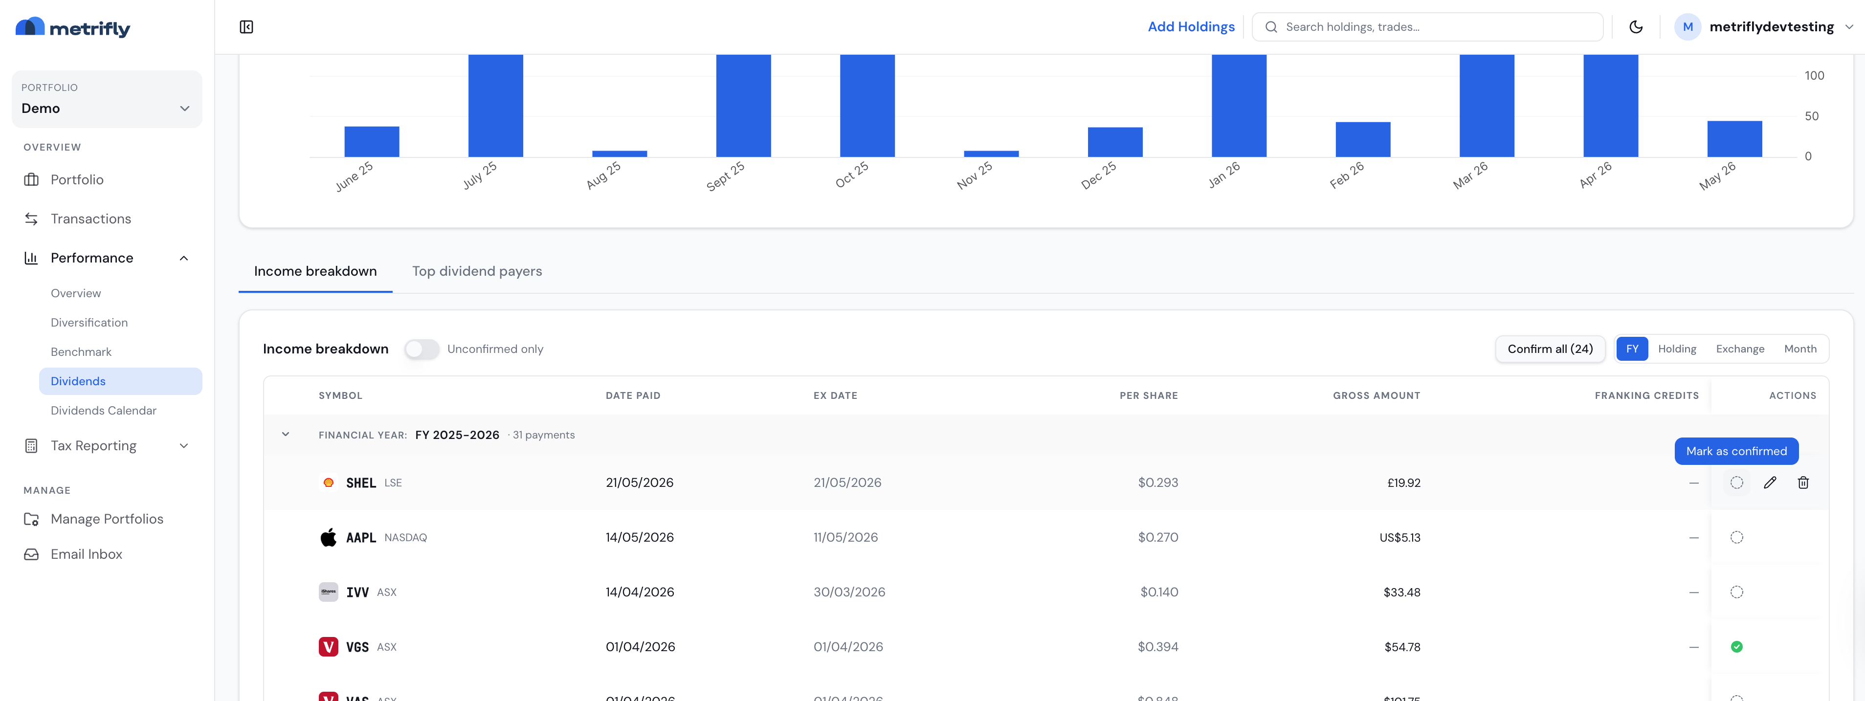Mark IVV dividend as confirmed

(x=1736, y=592)
